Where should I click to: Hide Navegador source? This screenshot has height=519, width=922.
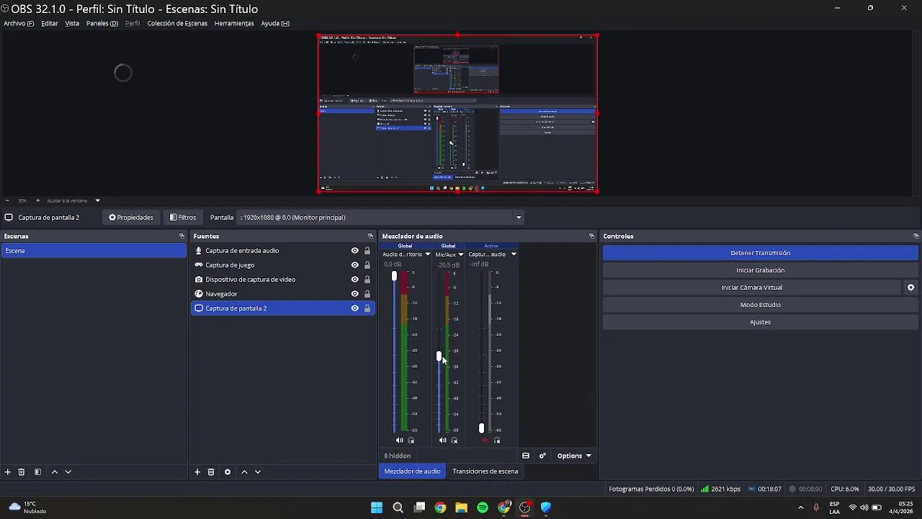tap(354, 294)
